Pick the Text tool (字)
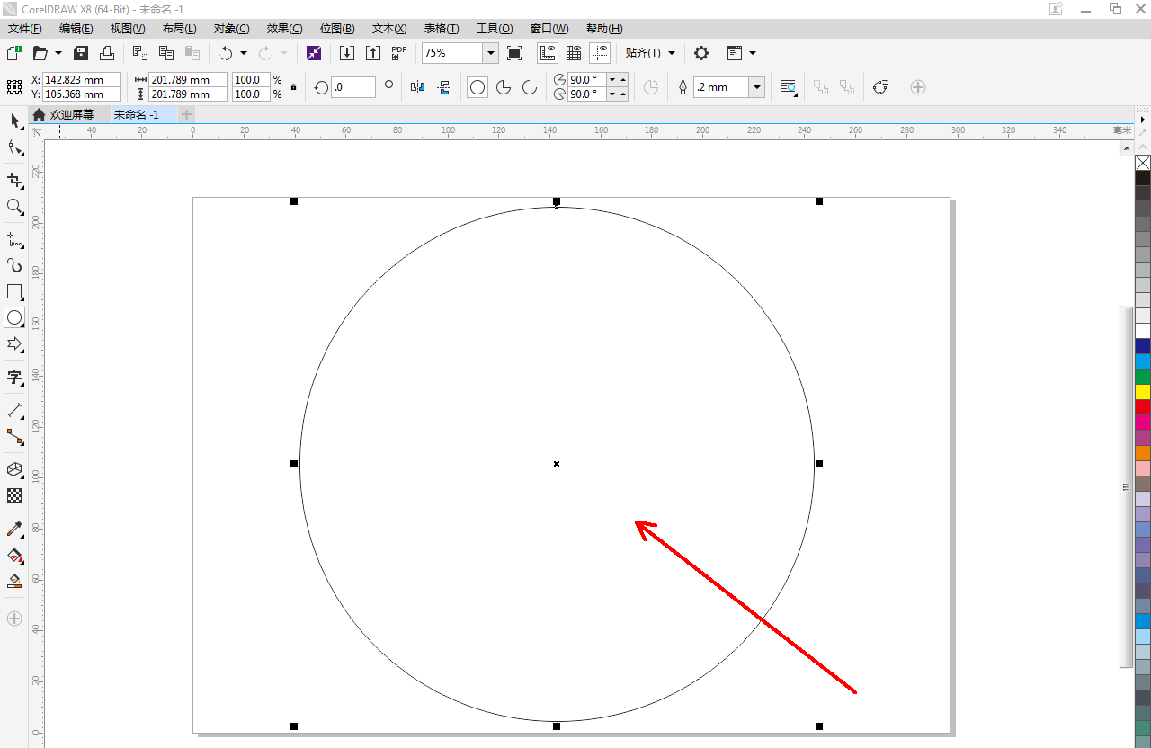 tap(14, 377)
